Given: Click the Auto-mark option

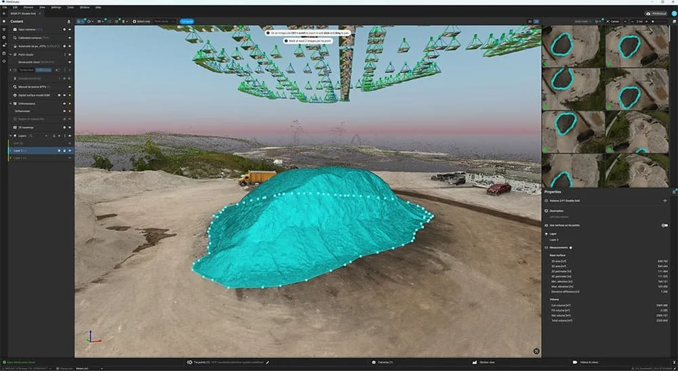Looking at the screenshot, I should 582,21.
